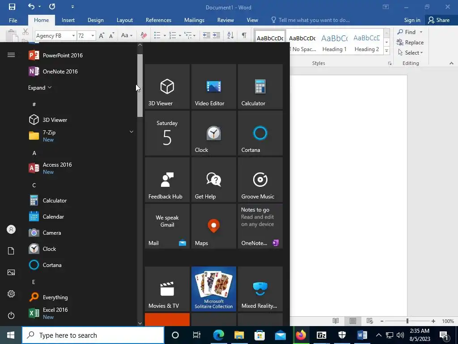Switch to the Review ribbon tab
The image size is (458, 344).
click(225, 20)
